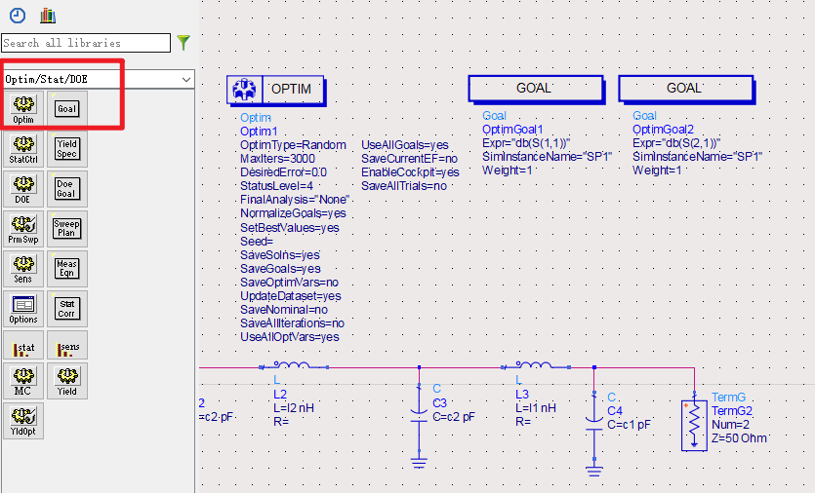Click UseAllGoals=yes parameter text

pos(405,145)
